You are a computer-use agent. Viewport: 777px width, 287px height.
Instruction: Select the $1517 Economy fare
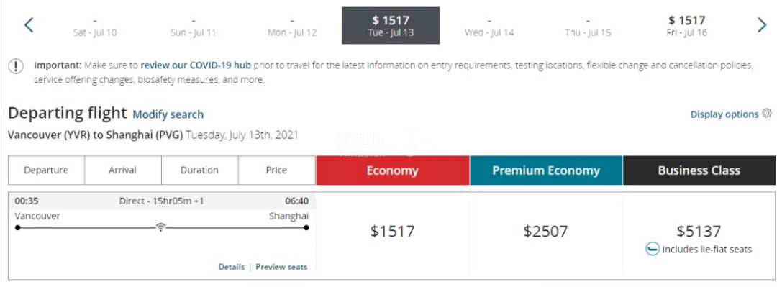click(393, 232)
